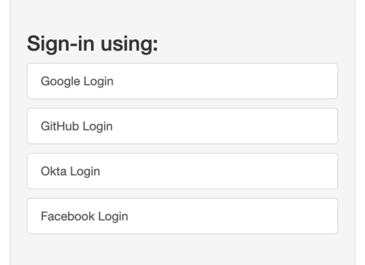Sign in using your GitHub account

[183, 126]
